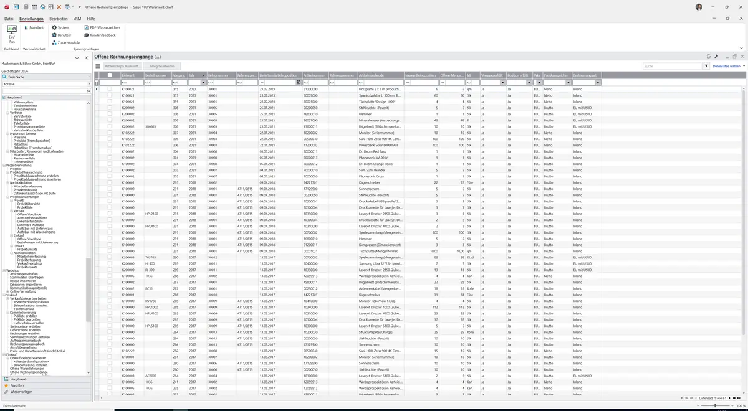Click the Beleg bearbeiten button

tap(162, 65)
